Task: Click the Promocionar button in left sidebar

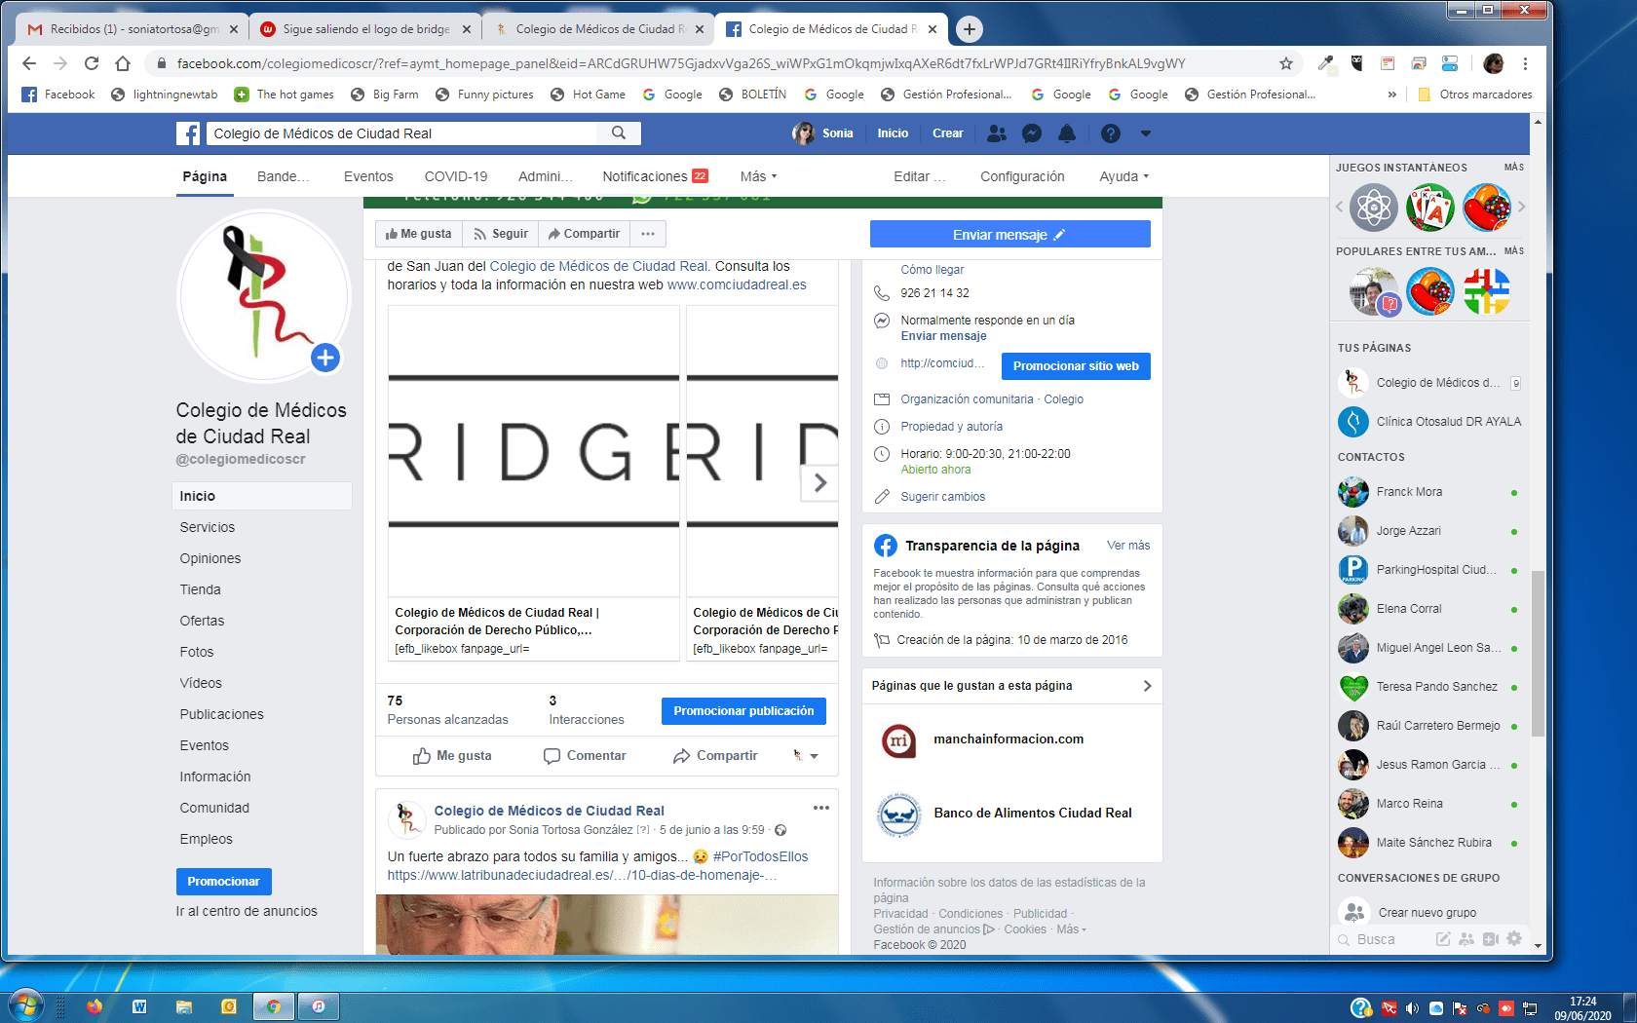Action: click(x=223, y=882)
